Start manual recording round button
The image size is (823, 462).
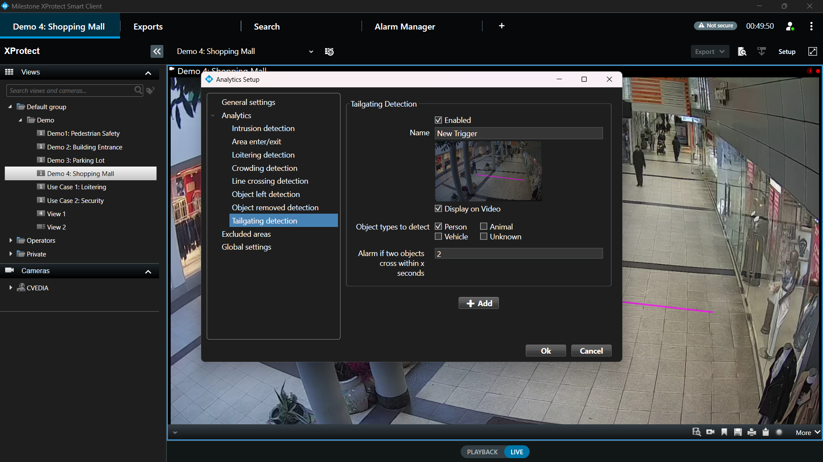[x=779, y=432]
